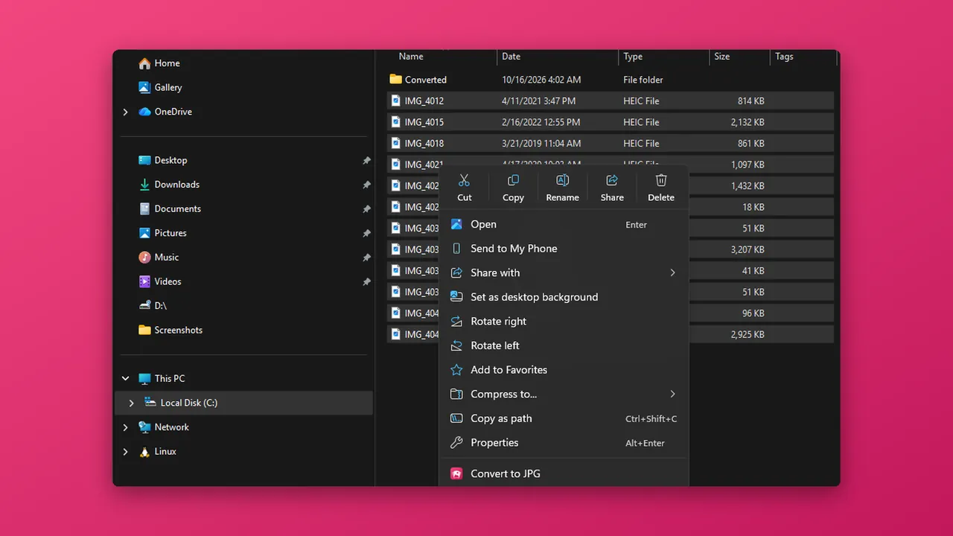Unpin Downloads using its pin icon
Image resolution: width=953 pixels, height=536 pixels.
tap(366, 185)
